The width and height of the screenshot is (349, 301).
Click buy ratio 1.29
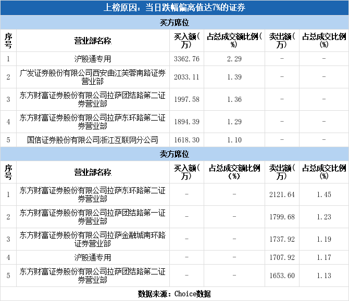[234, 122]
